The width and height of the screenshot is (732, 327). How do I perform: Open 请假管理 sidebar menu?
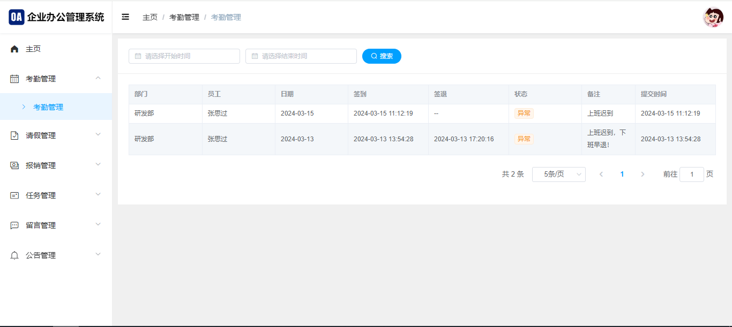(x=56, y=135)
